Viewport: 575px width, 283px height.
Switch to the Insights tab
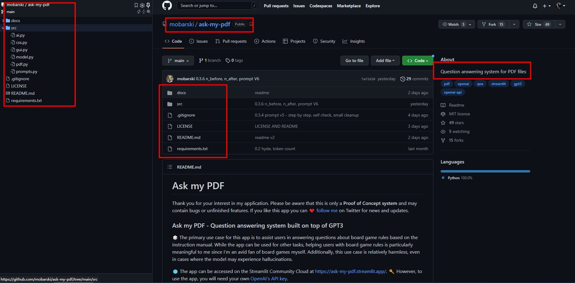[353, 41]
